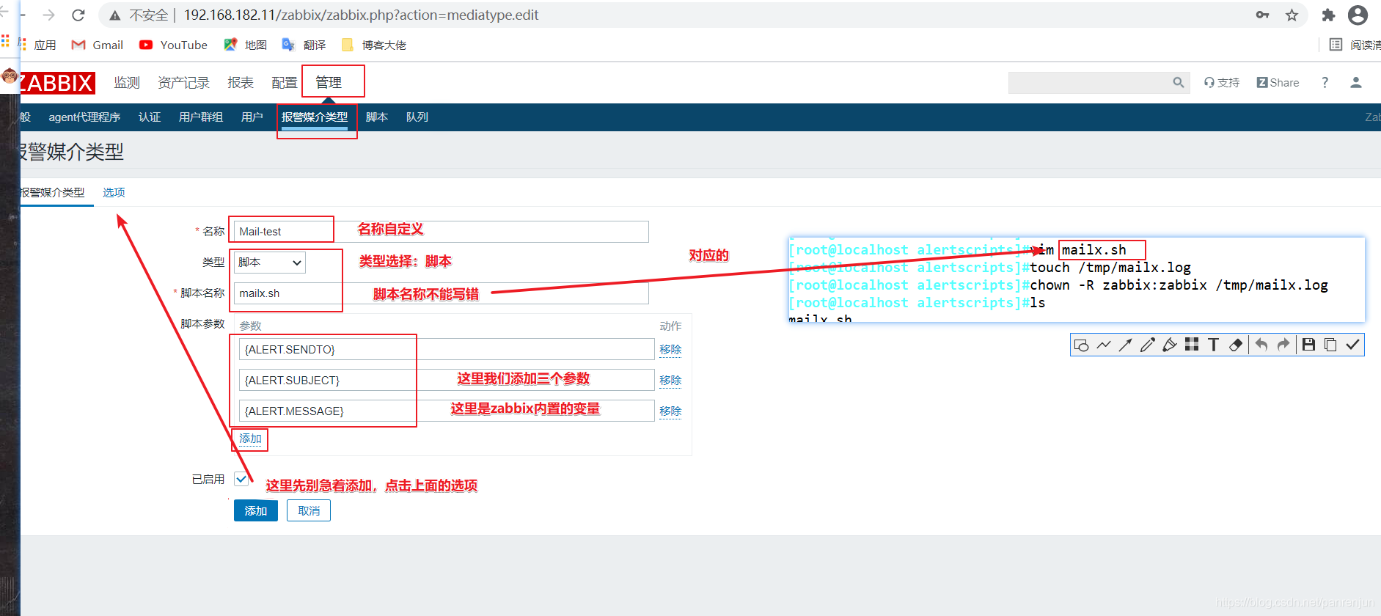Select the polyline tool in the capture toolbar
This screenshot has width=1381, height=616.
(x=1103, y=345)
